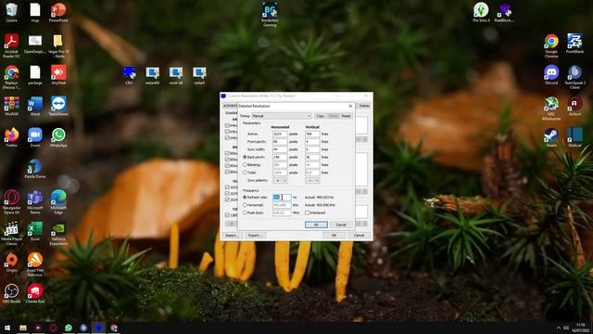Click Export button in CRU window
Viewport: 593px width, 334px height.
coord(255,235)
